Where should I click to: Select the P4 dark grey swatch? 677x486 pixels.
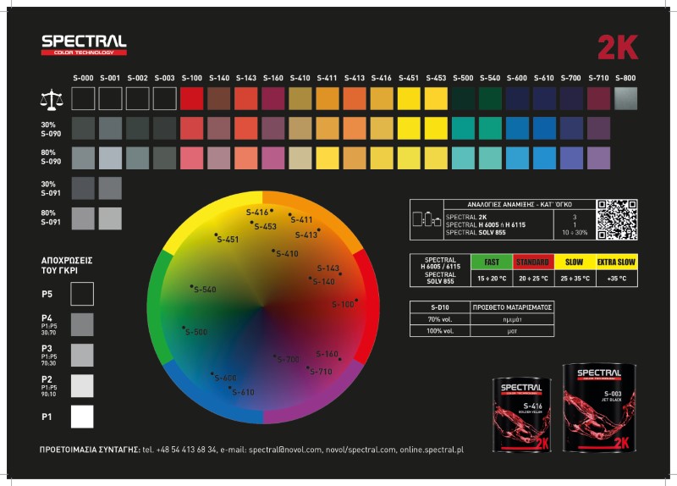pos(82,324)
